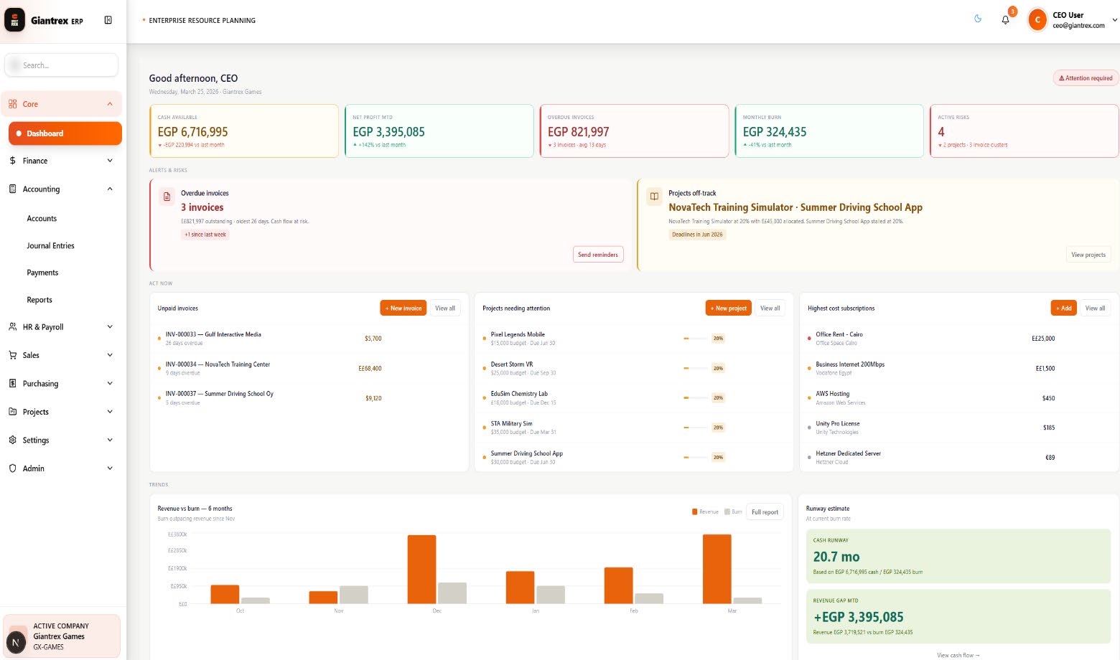Go to Journal Entries
Image resolution: width=1120 pixels, height=660 pixels.
coord(50,246)
